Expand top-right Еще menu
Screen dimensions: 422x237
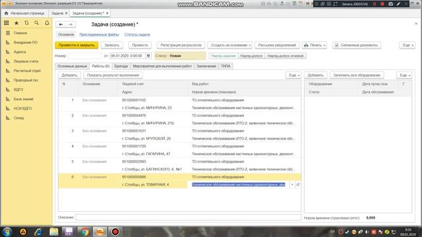(x=407, y=45)
